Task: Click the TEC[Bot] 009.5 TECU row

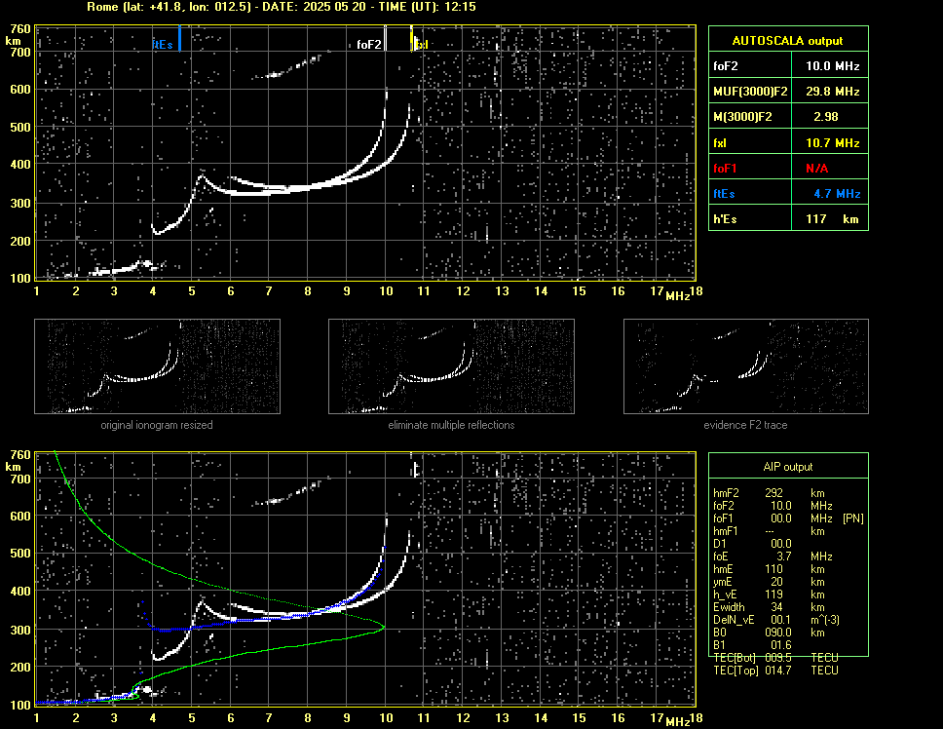Action: pyautogui.click(x=775, y=658)
